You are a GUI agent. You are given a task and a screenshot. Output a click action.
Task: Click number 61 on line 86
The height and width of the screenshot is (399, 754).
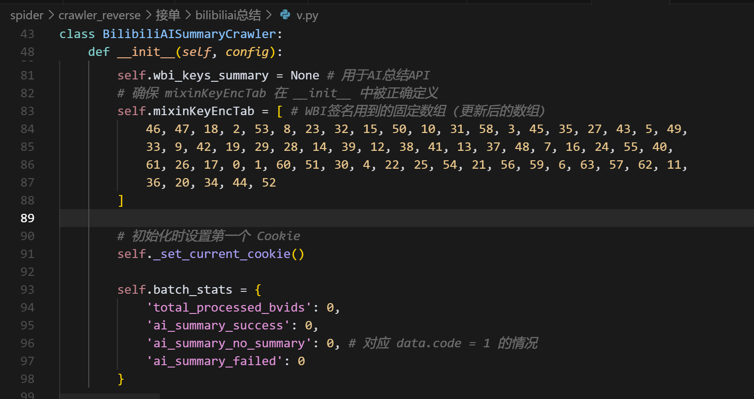(x=153, y=164)
